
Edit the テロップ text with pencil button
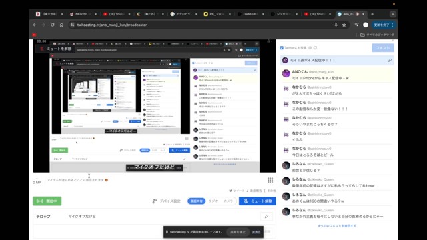(x=266, y=216)
